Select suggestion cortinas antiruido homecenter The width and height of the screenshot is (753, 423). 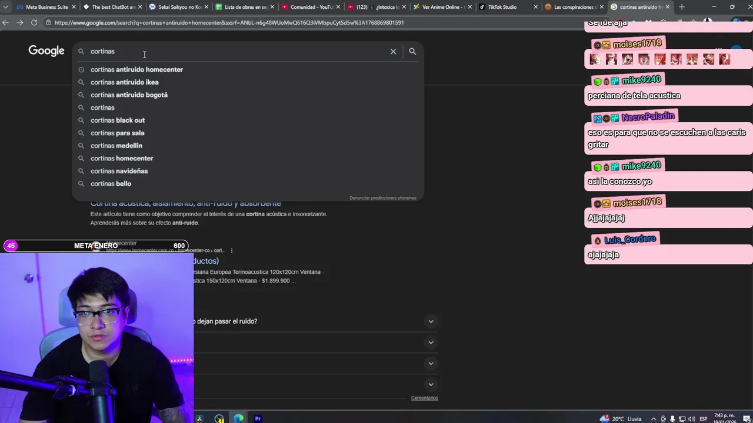pos(248,69)
